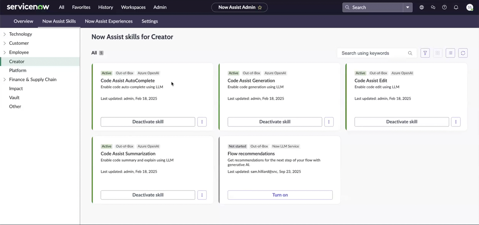This screenshot has height=225, width=479.
Task: Click the Now LLM Service tag
Action: click(286, 146)
